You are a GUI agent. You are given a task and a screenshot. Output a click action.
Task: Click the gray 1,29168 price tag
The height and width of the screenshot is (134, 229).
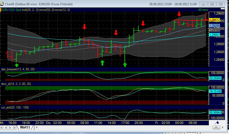pos(215,30)
